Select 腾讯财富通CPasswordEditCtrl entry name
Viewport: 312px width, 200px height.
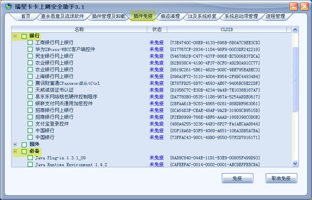67,83
